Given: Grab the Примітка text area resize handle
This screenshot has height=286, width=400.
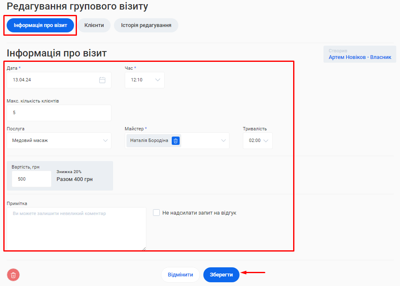Looking at the screenshot, I should point(144,248).
